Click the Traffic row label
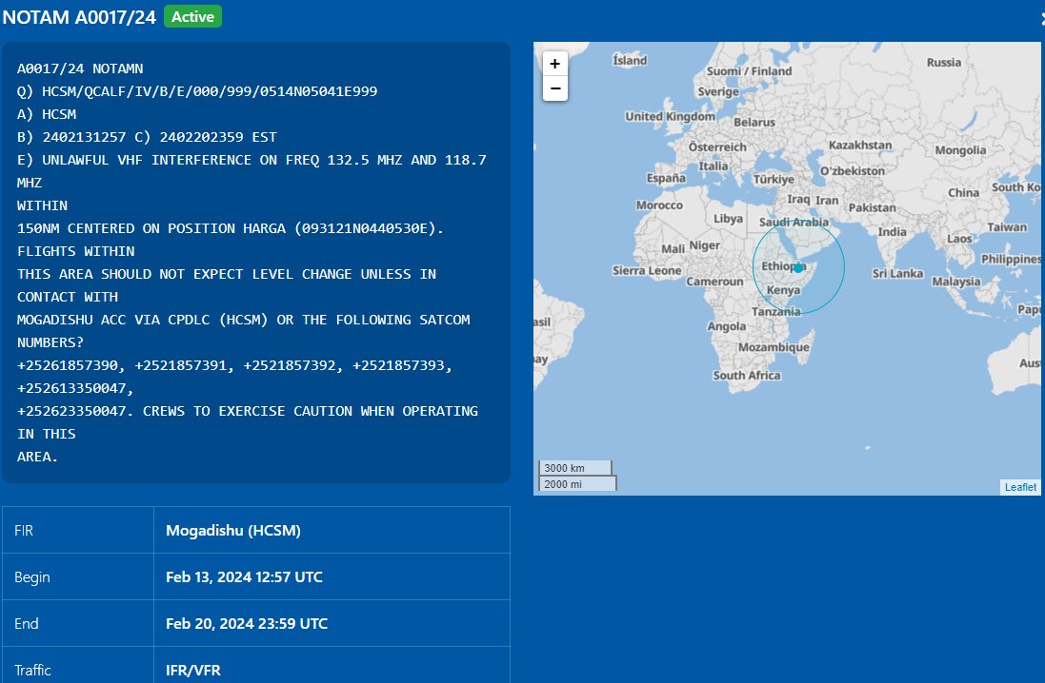The width and height of the screenshot is (1045, 683). coord(32,671)
